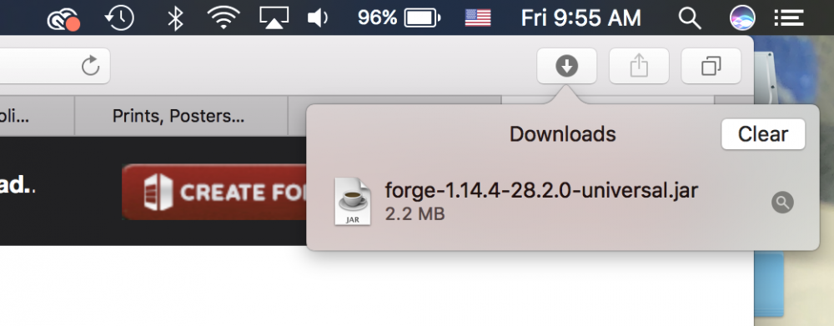The width and height of the screenshot is (834, 326).
Task: Clear the downloads list
Action: click(x=763, y=134)
